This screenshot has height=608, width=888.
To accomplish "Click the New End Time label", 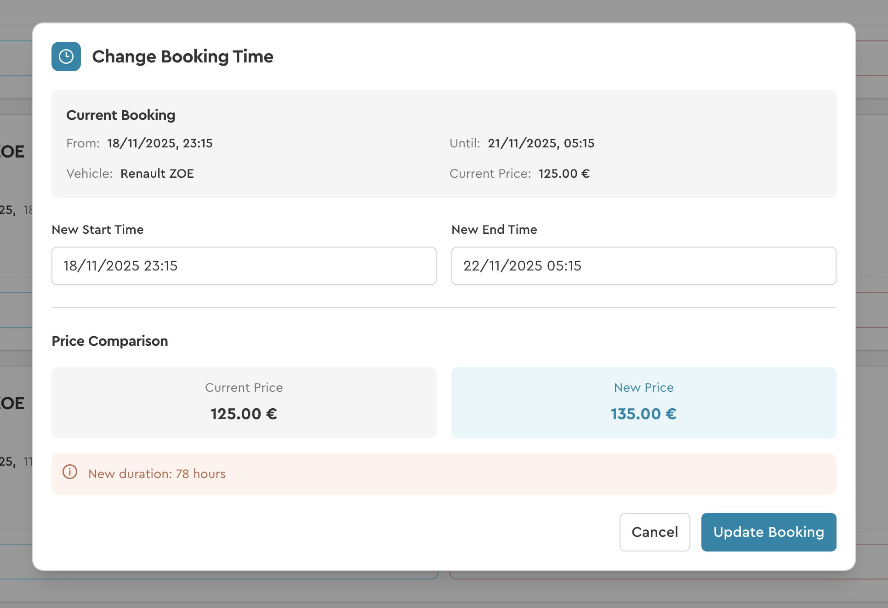I will point(494,230).
